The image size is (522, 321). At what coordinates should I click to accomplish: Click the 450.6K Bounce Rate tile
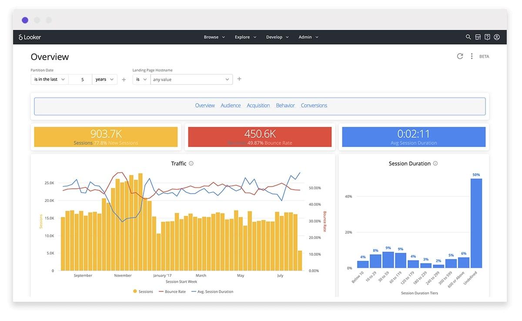pos(260,137)
